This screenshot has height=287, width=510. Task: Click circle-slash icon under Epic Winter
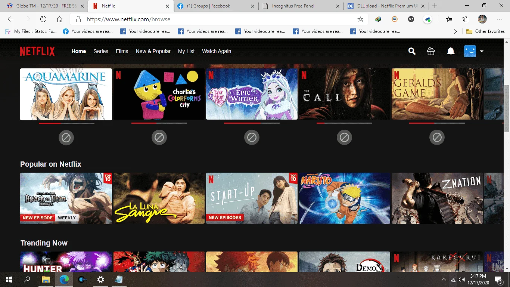point(252,138)
